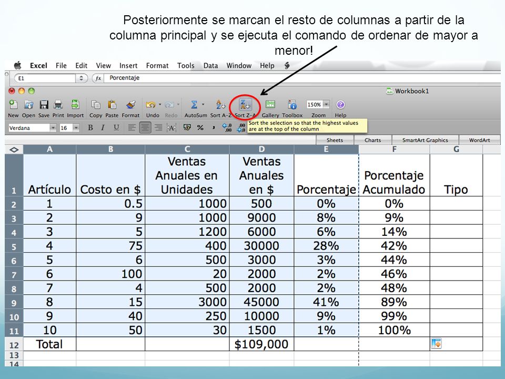
Task: Click the decrease decimal icon
Action: (x=241, y=127)
